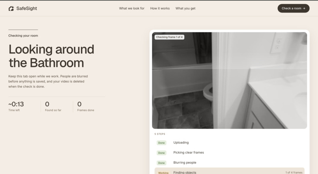
Task: Click the Found so far label
Action: [53, 110]
